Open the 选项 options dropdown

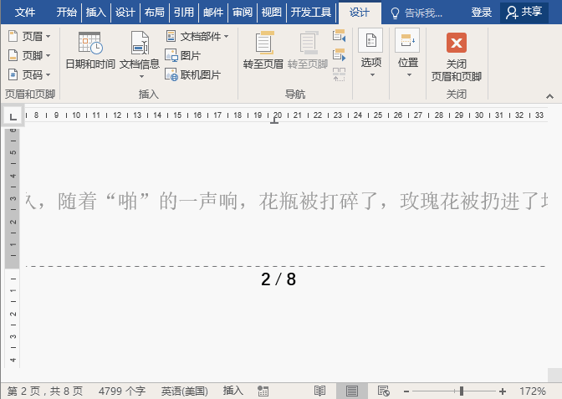[371, 53]
